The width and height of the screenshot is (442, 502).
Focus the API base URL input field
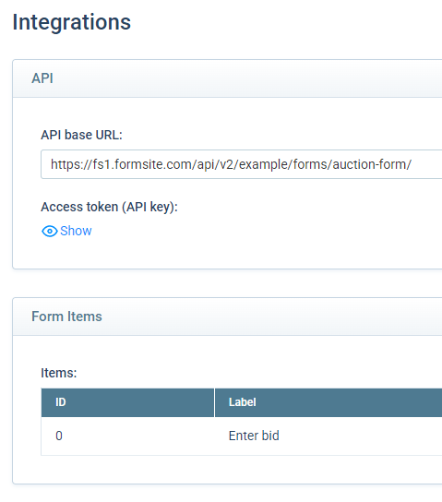click(242, 164)
